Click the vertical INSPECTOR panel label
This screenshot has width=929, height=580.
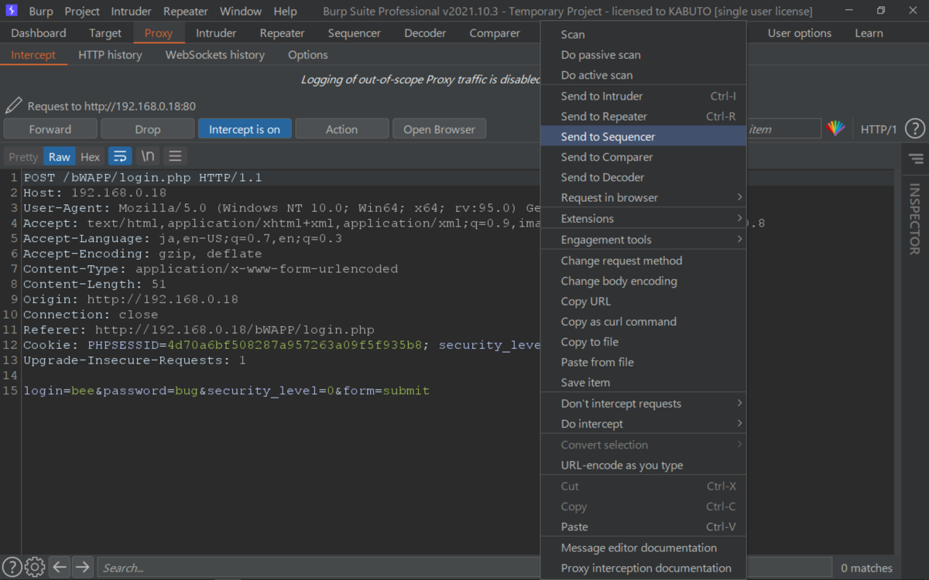pyautogui.click(x=915, y=219)
